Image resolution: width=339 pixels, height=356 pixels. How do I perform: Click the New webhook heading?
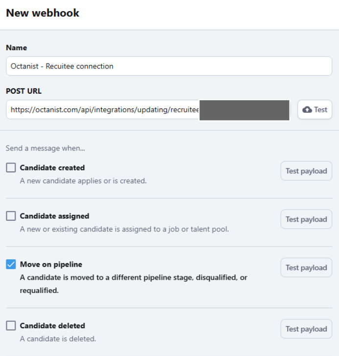43,13
